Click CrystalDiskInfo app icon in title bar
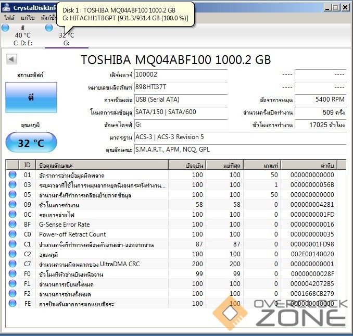 (x=6, y=7)
